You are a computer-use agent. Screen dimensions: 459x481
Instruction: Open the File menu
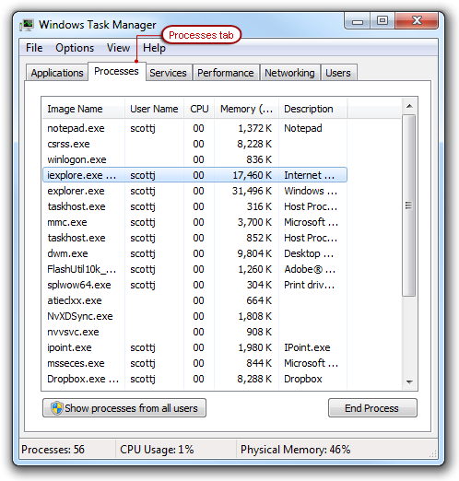(34, 48)
